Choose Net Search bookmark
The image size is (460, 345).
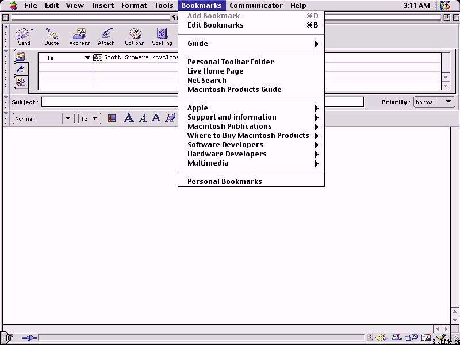point(251,80)
